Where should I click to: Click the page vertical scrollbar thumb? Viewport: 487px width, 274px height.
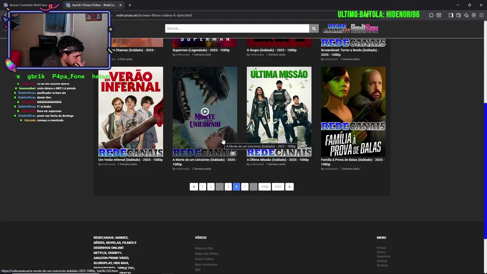tap(485, 170)
